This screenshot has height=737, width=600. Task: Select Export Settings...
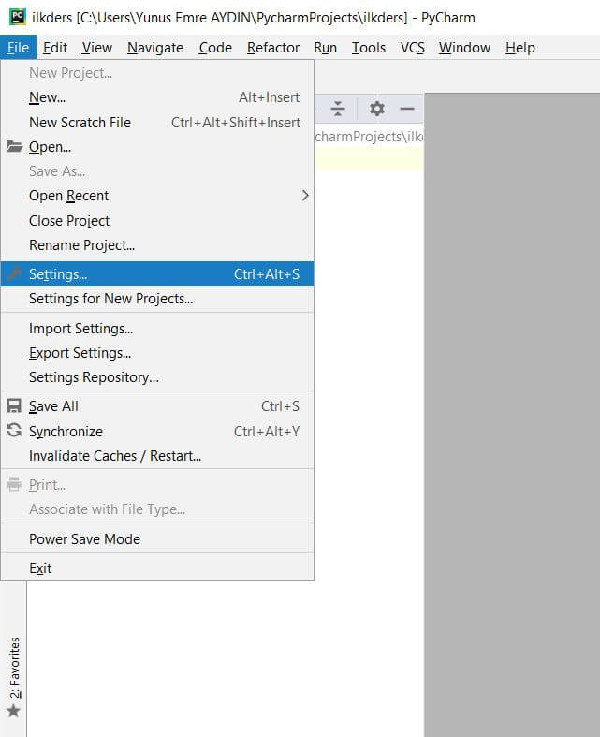[x=157, y=352]
